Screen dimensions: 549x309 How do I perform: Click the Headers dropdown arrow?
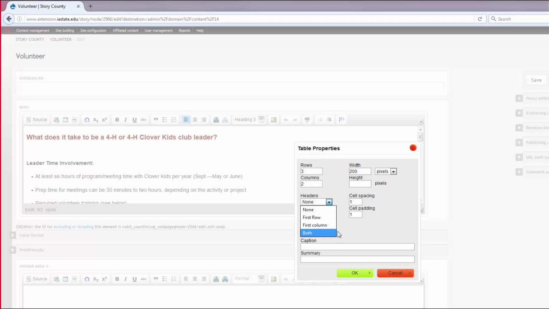tap(329, 202)
